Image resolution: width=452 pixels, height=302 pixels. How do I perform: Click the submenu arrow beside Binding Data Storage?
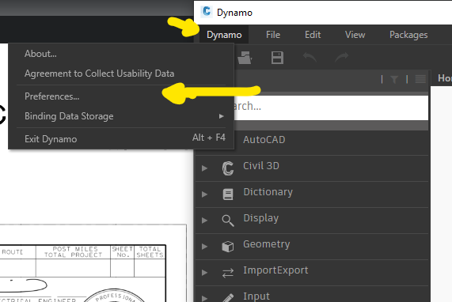pos(221,116)
